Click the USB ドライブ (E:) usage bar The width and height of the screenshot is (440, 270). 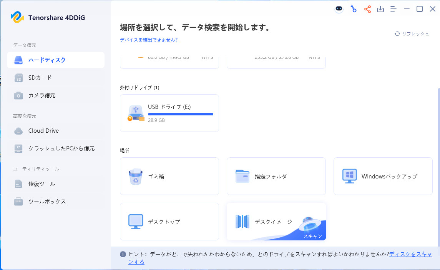tap(181, 114)
